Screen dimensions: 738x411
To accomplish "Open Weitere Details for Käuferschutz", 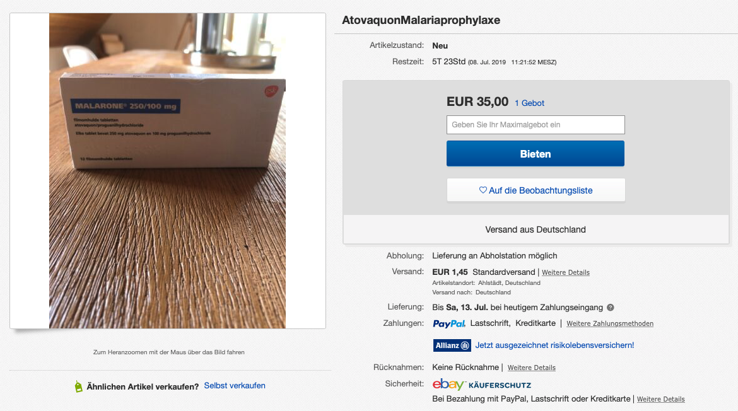I will 660,399.
